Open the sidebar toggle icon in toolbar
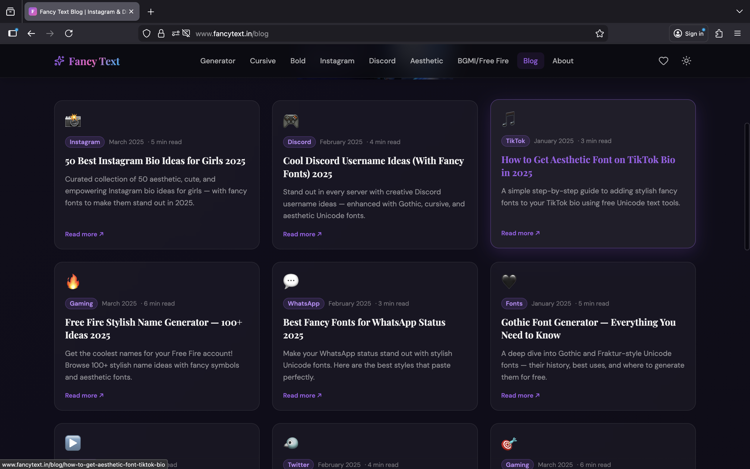This screenshot has height=469, width=750. point(13,34)
